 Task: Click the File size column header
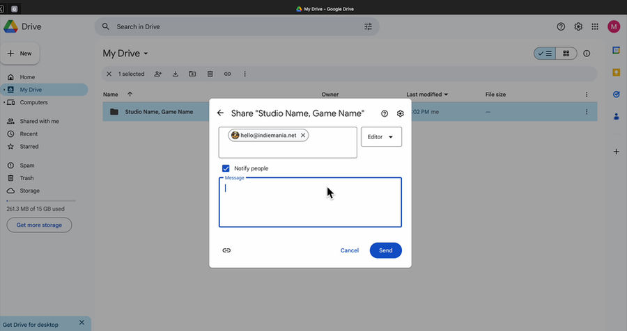coord(495,95)
